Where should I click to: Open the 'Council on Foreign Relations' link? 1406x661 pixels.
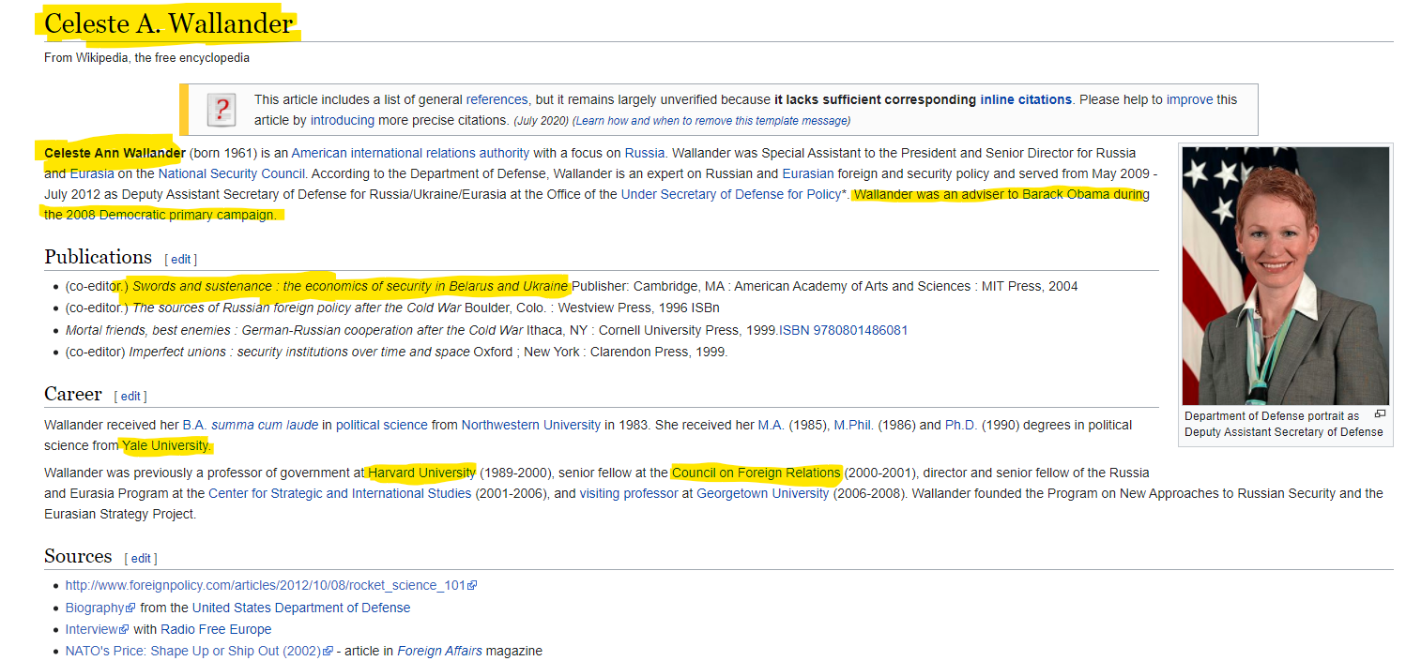point(756,473)
